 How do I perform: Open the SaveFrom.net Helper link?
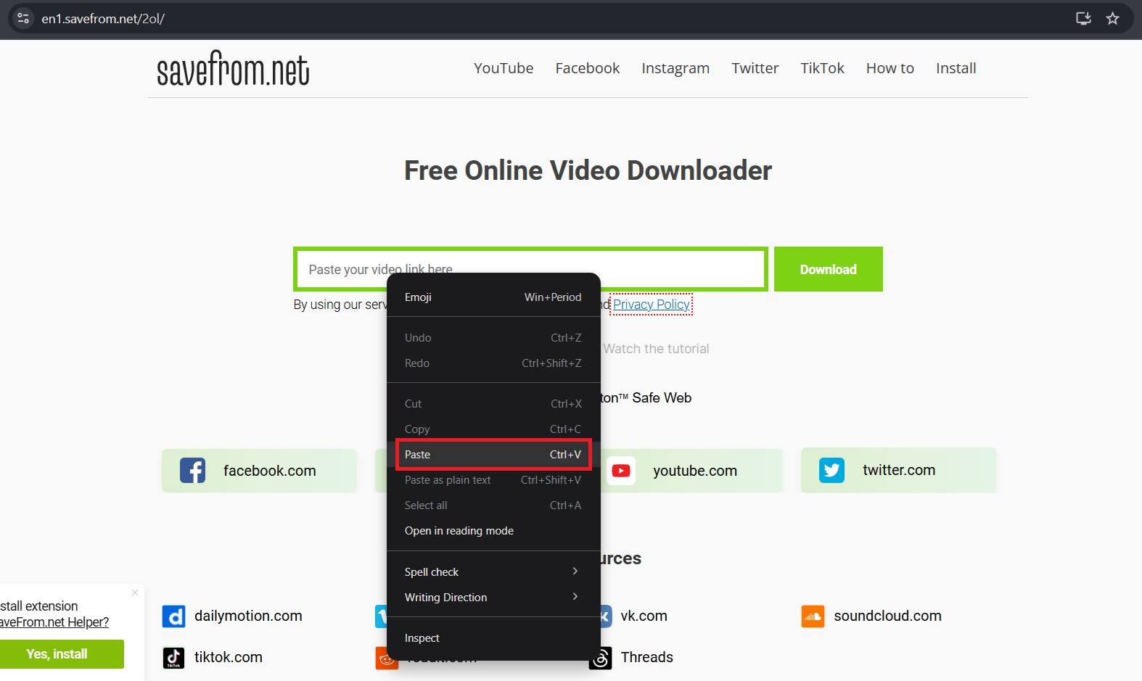(x=54, y=622)
